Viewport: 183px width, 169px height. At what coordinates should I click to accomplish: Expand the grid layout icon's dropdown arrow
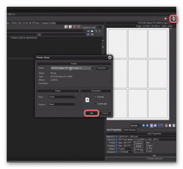pyautogui.click(x=162, y=125)
